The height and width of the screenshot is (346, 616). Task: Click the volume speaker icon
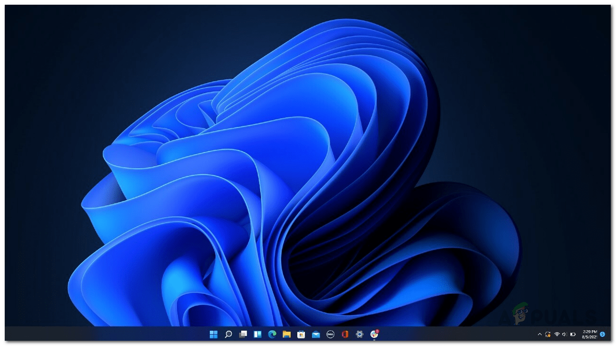(x=564, y=335)
